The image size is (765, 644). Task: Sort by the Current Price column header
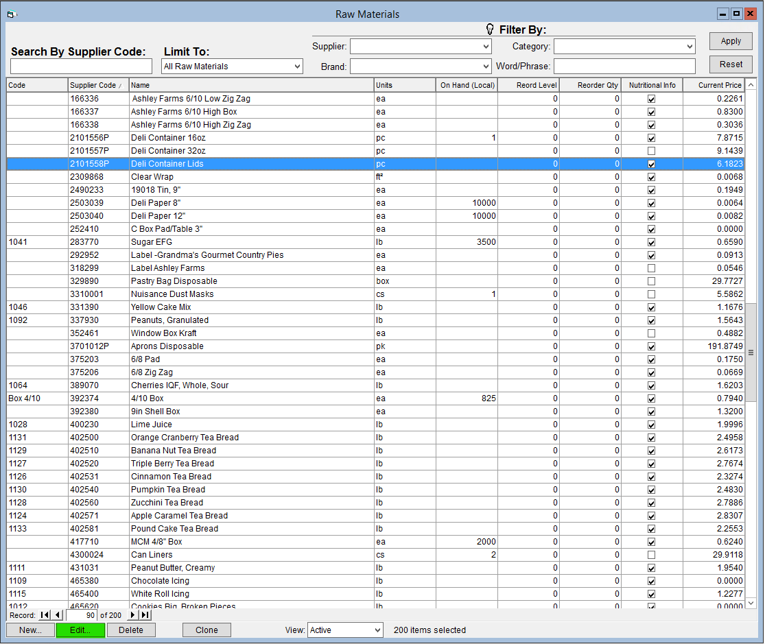[x=714, y=85]
